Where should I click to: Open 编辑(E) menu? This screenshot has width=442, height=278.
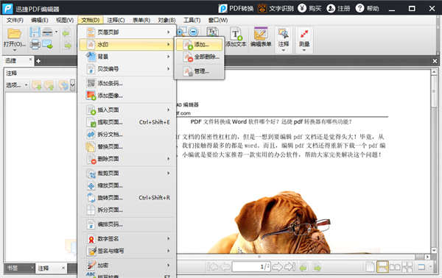coord(40,20)
